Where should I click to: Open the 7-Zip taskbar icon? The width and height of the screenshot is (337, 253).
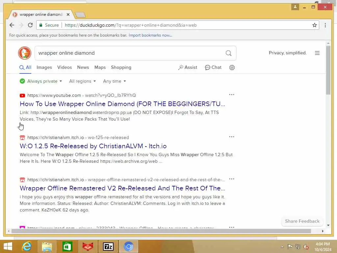108,246
